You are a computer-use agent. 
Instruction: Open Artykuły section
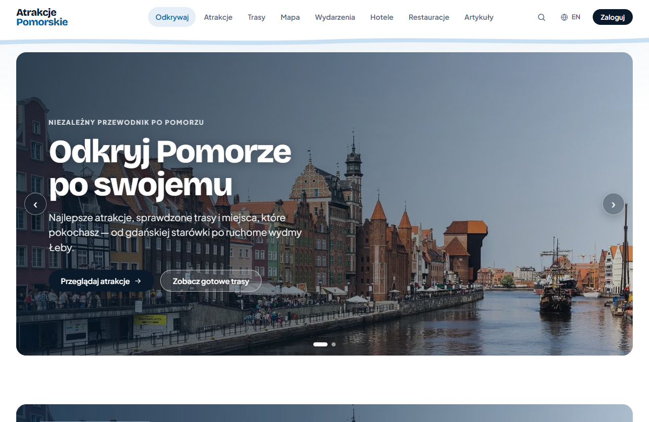coord(479,17)
